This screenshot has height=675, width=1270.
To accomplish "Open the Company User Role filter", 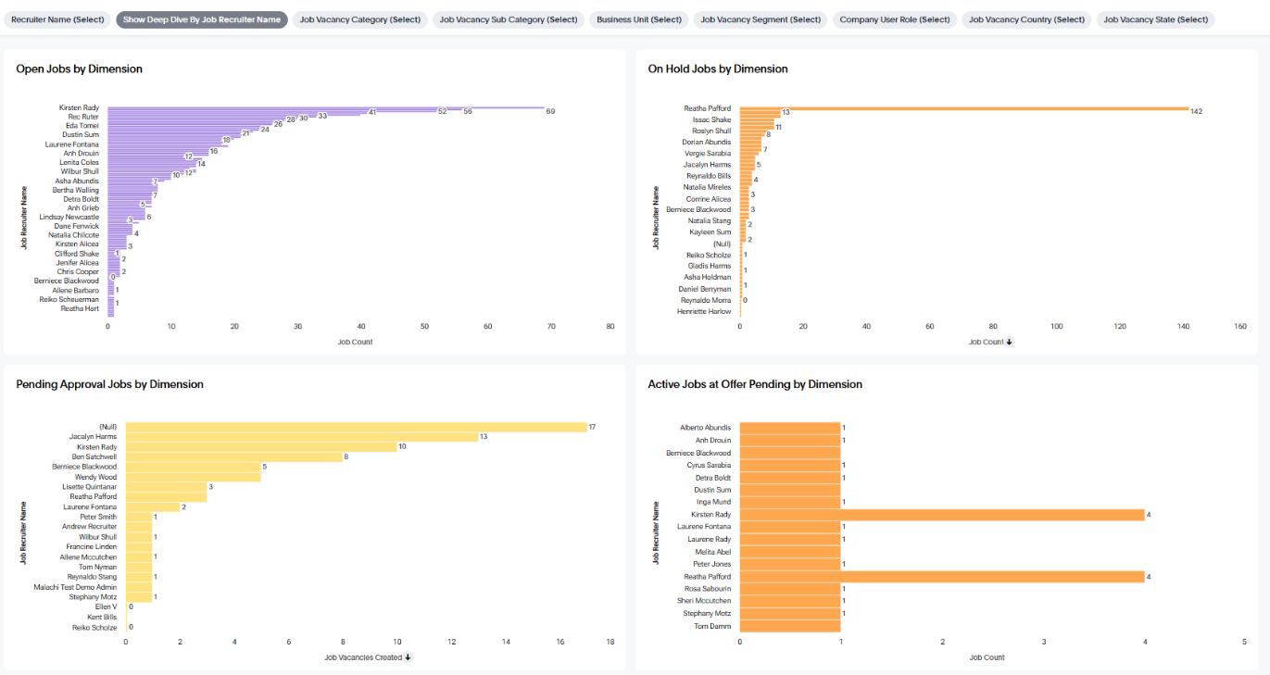I will pos(895,19).
